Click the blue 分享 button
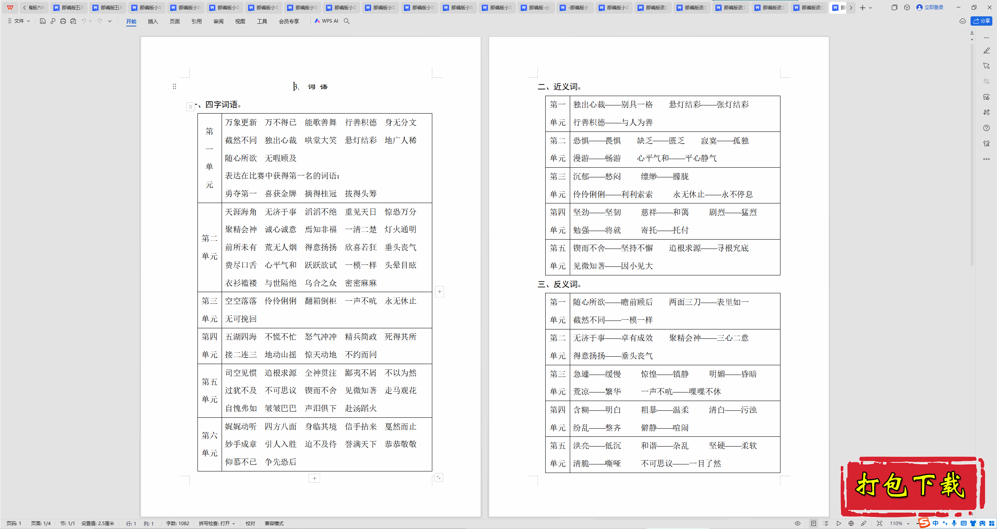The width and height of the screenshot is (997, 529). (x=981, y=21)
